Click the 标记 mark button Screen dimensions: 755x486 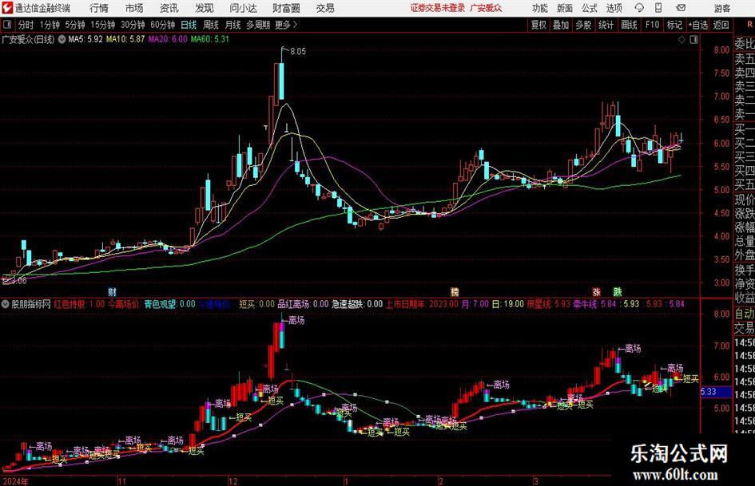674,25
